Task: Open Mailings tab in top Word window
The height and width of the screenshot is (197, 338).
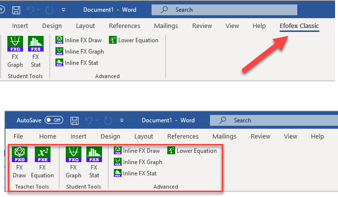Action: tap(166, 26)
